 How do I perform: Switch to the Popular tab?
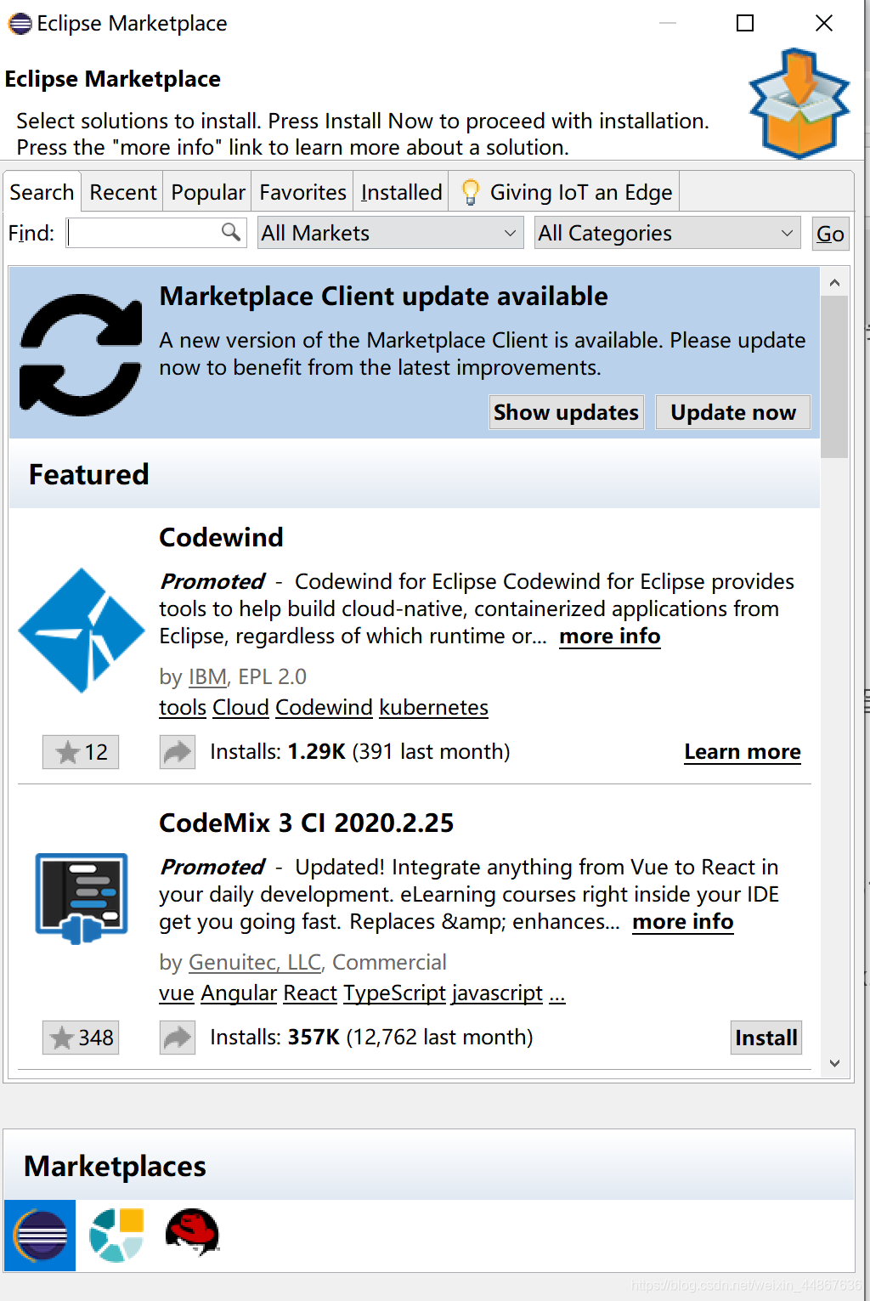coord(208,192)
